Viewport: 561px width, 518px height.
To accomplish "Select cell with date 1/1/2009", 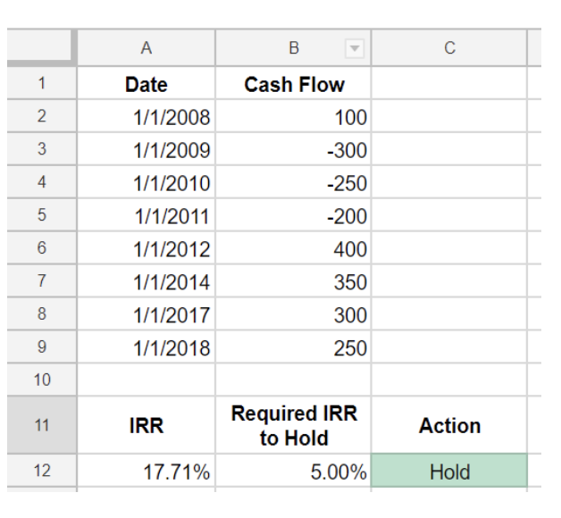I will click(146, 149).
